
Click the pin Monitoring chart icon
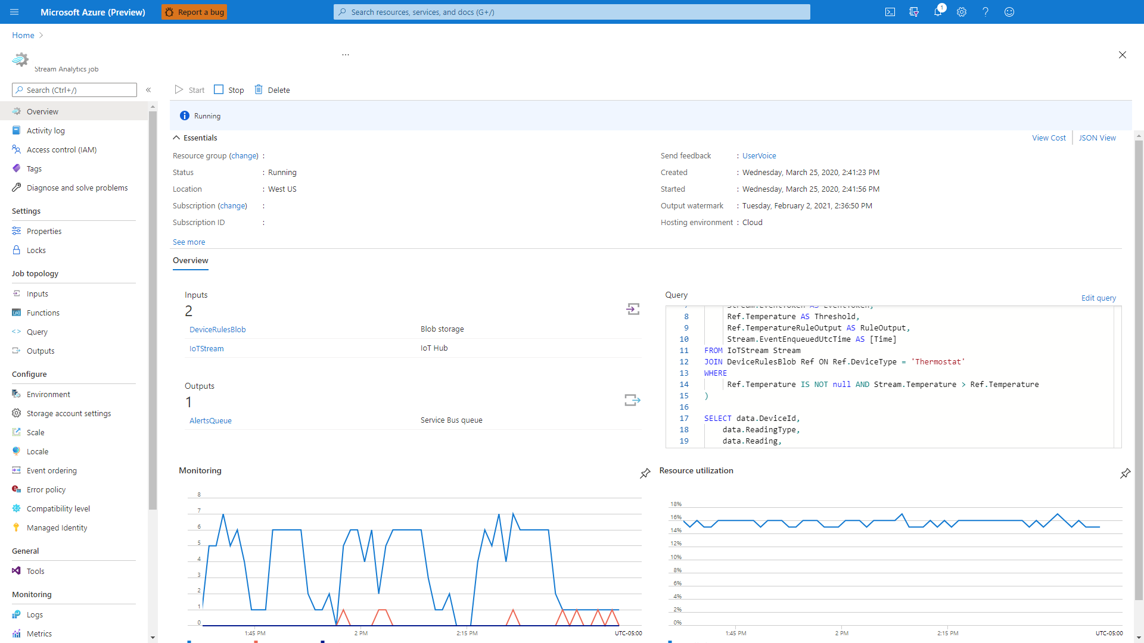pyautogui.click(x=645, y=473)
